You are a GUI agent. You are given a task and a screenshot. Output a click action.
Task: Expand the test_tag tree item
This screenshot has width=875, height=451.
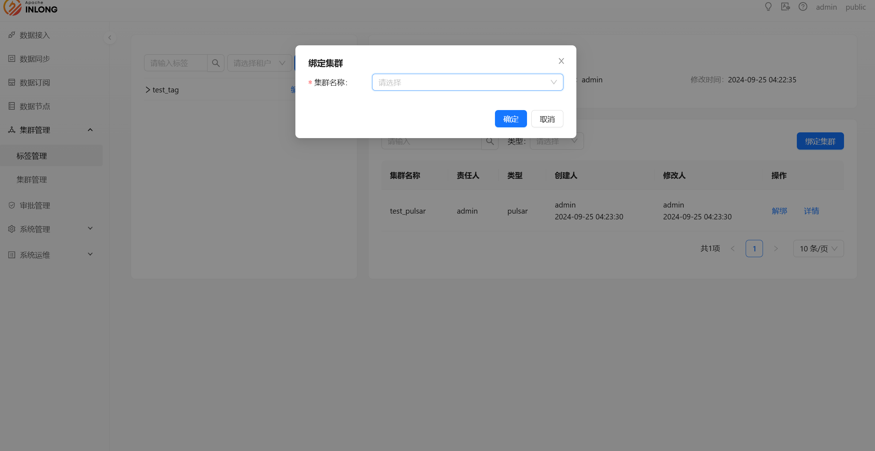148,90
